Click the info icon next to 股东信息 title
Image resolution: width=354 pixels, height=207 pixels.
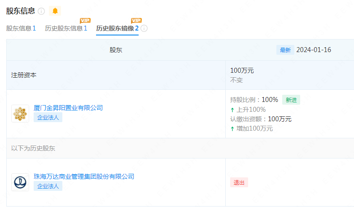(41, 11)
